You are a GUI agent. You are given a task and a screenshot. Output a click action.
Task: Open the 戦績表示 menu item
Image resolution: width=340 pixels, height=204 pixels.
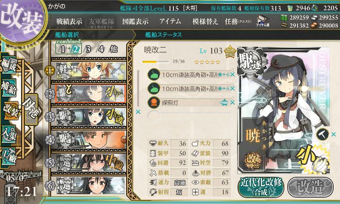(x=69, y=21)
